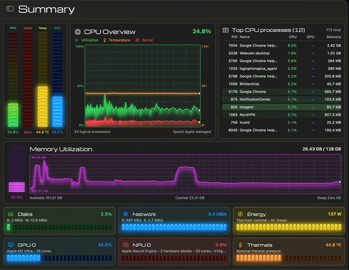Click the Top CPU processes list icon

click(x=225, y=30)
